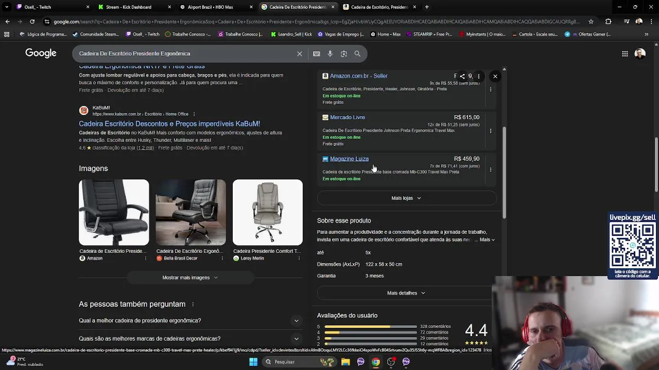
Task: Start voice search with microphone icon
Action: [x=330, y=53]
